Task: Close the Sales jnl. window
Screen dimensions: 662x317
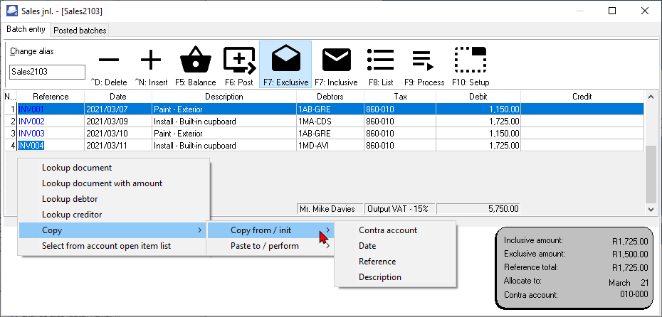Action: pyautogui.click(x=645, y=11)
